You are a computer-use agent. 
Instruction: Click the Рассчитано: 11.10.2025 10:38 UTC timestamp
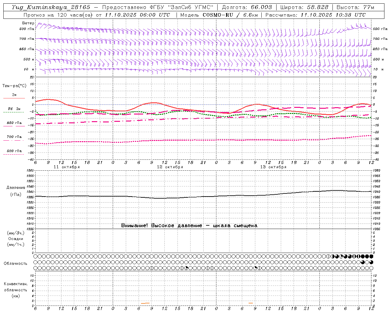pos(315,15)
